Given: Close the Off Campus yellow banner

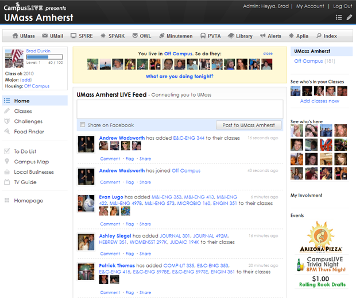Looking at the screenshot, I should (268, 53).
